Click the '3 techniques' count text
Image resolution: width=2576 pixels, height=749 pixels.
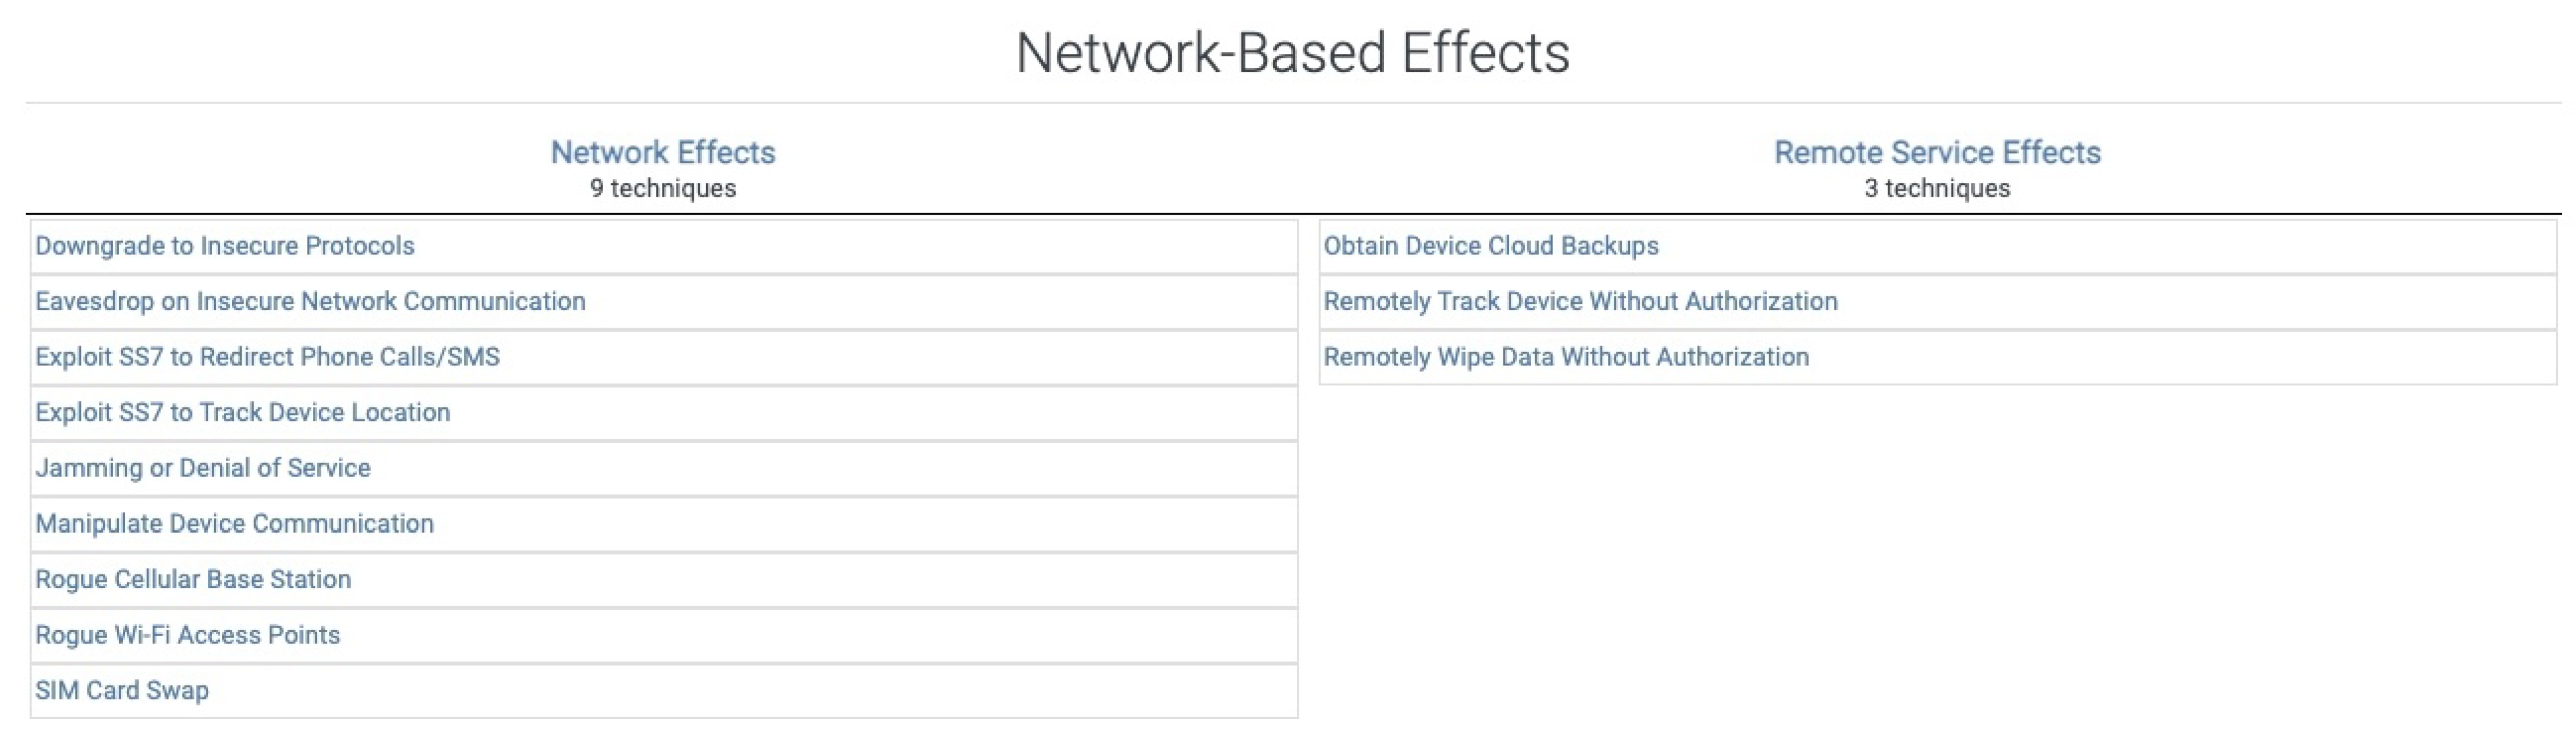pos(1936,188)
